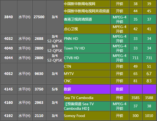Click the 香港卫视高清频道 channel cell
Image resolution: width=157 pixels, height=121 pixels.
pos(87,19)
